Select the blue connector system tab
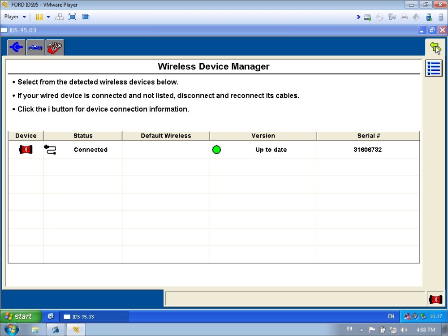This screenshot has width=448, height=336. point(17,47)
